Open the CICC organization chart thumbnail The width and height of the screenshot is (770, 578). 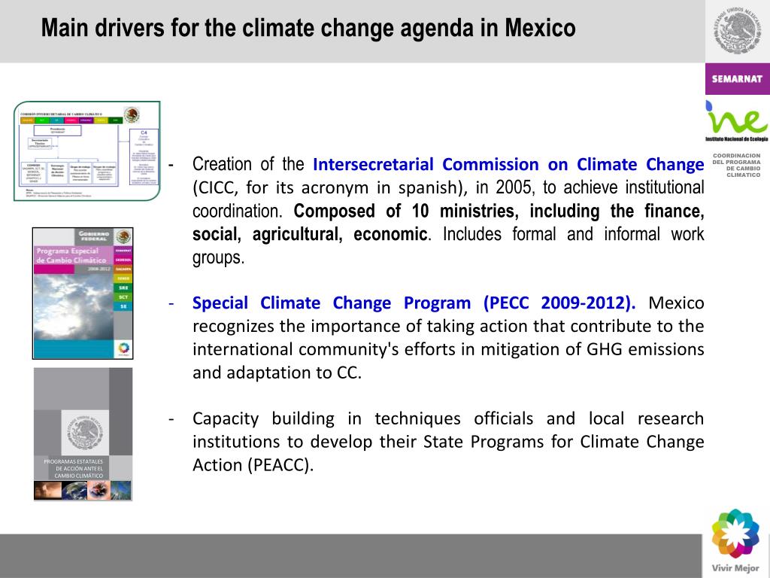87,151
